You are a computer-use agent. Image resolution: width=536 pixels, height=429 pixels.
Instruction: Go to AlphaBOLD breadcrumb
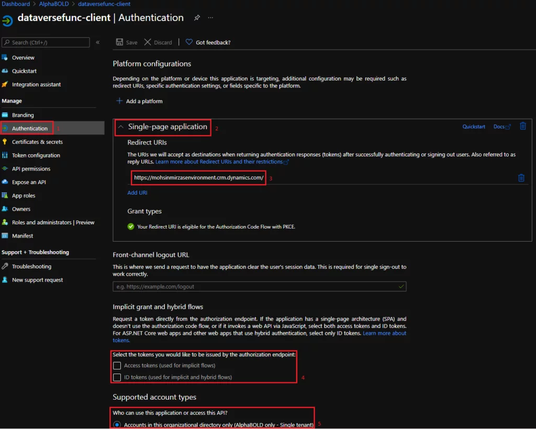[54, 4]
